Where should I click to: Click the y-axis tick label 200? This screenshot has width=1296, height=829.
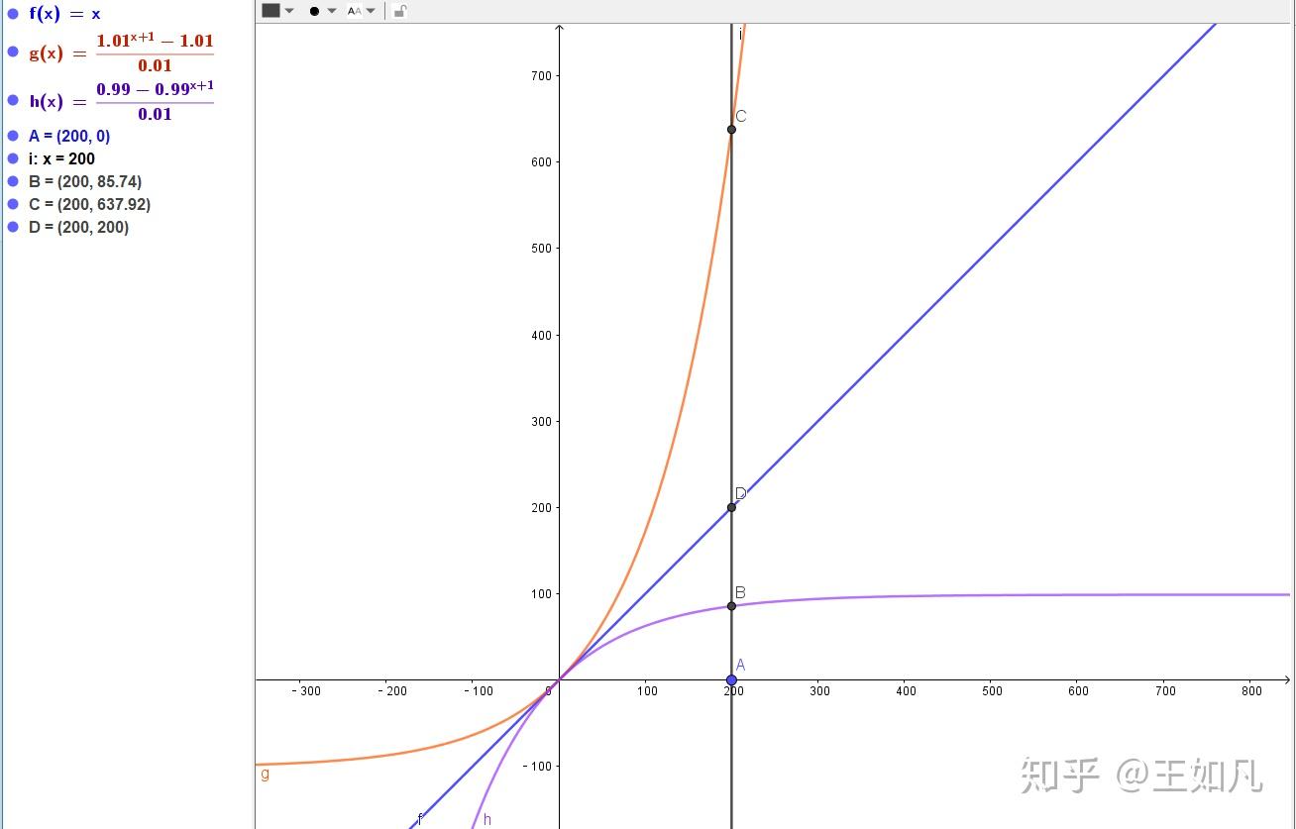point(542,507)
